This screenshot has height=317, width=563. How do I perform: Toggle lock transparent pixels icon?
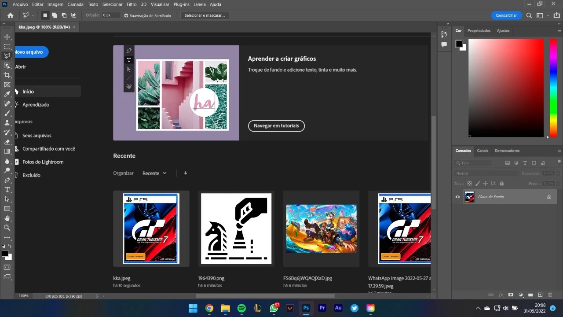[x=469, y=184]
